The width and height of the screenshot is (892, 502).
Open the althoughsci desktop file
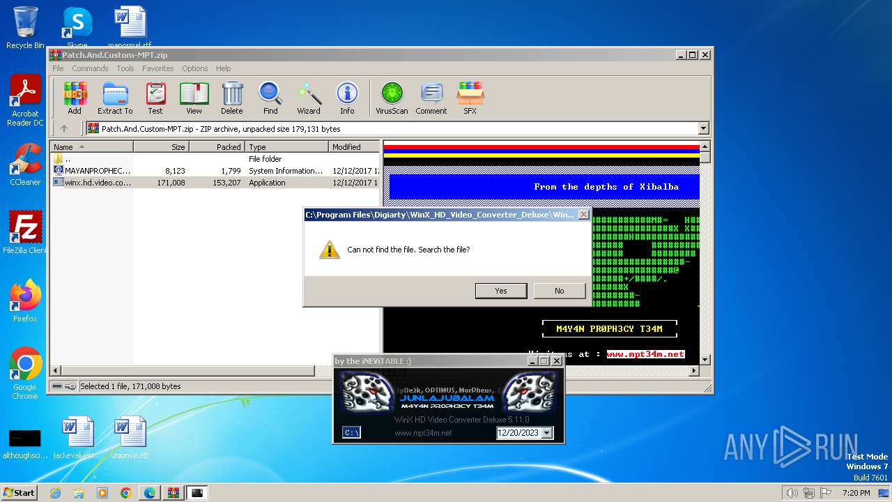[25, 443]
